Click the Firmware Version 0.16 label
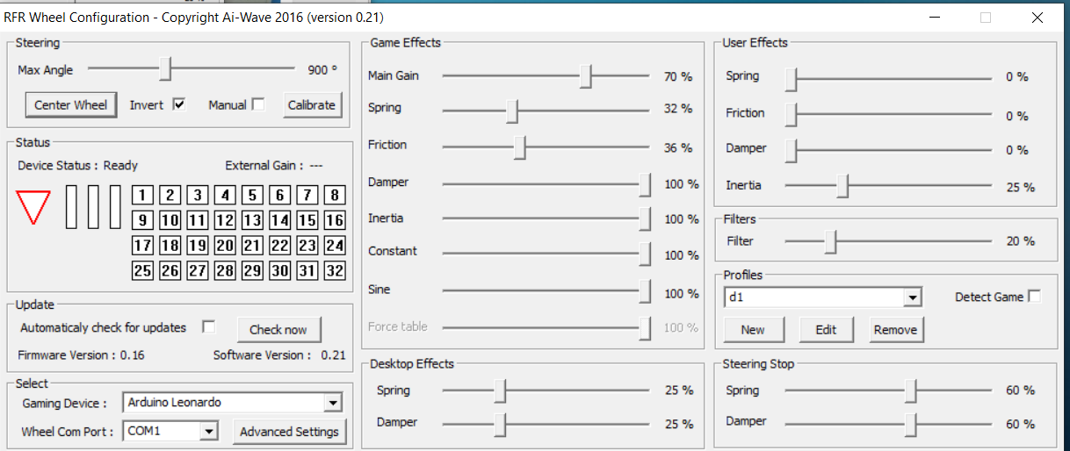The image size is (1070, 451). pyautogui.click(x=81, y=355)
